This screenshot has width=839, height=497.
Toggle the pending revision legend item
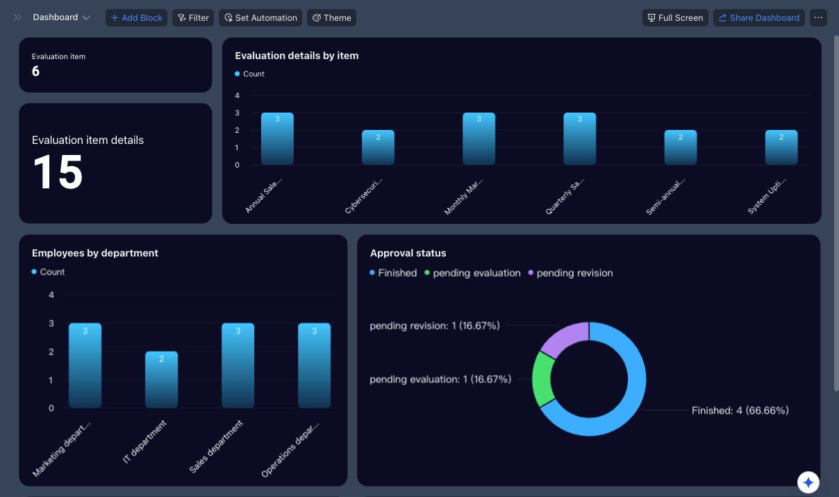point(570,273)
